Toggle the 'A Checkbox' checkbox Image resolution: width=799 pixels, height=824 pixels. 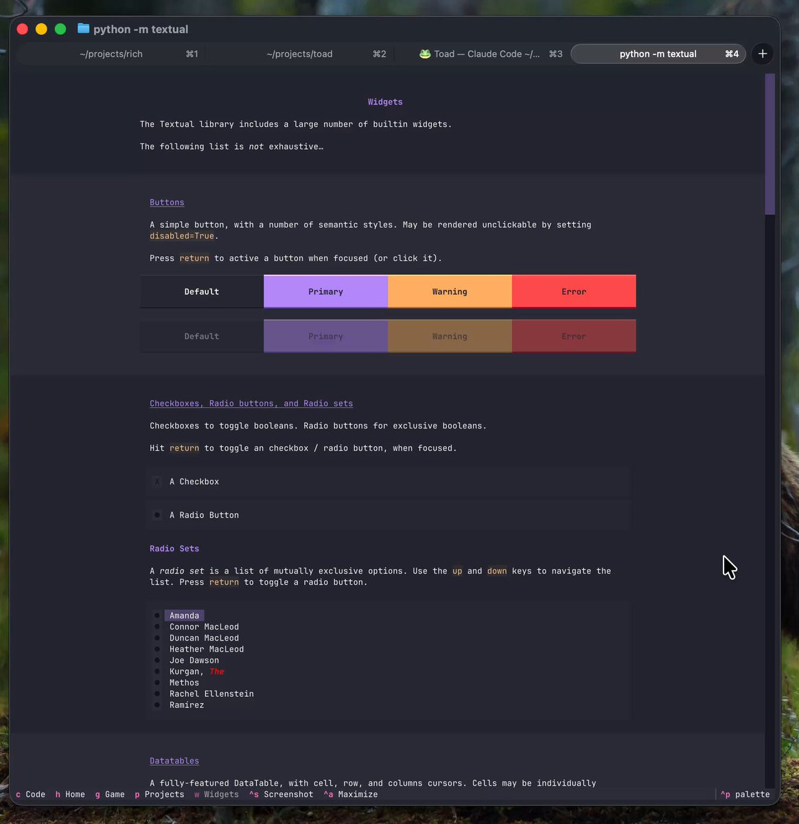388,482
